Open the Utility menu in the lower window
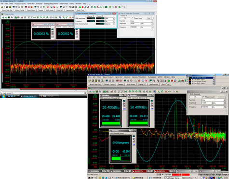 coord(160,77)
